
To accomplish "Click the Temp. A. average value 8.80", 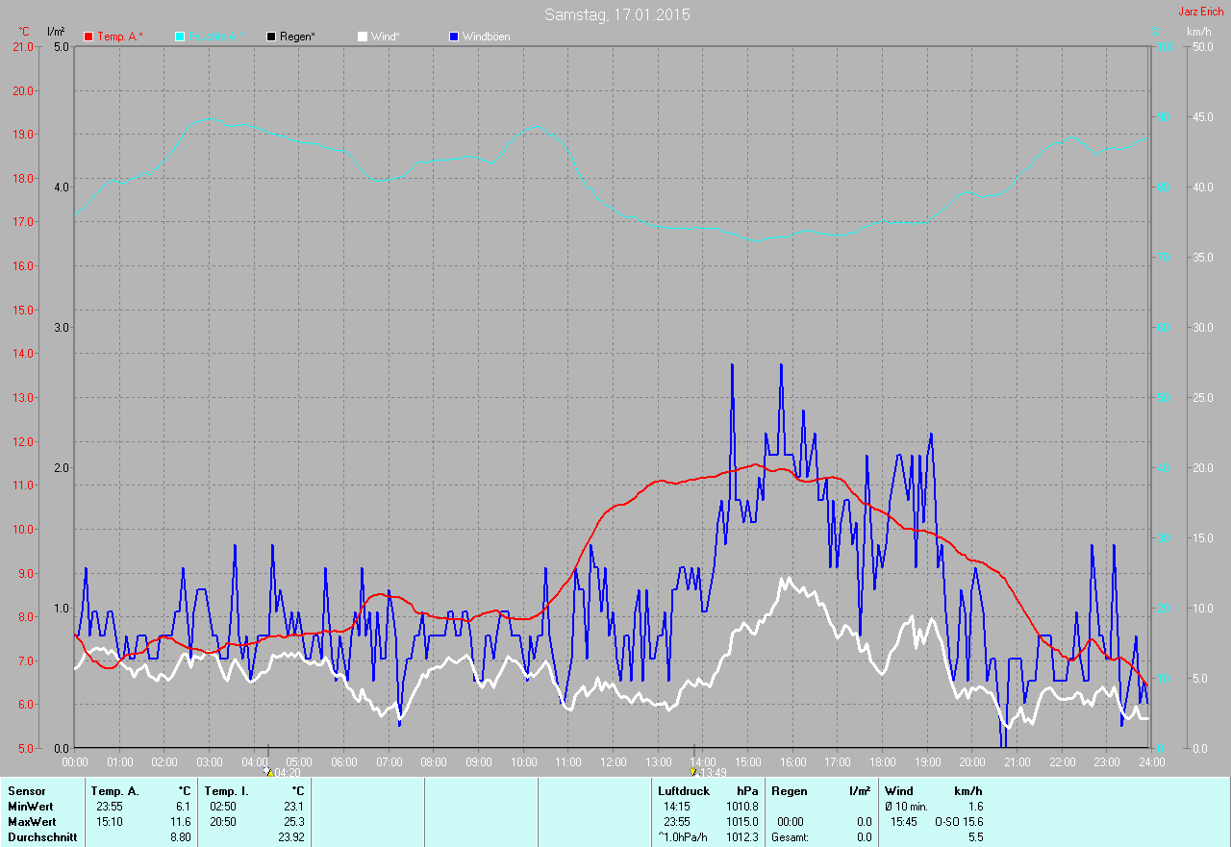I will tap(180, 837).
